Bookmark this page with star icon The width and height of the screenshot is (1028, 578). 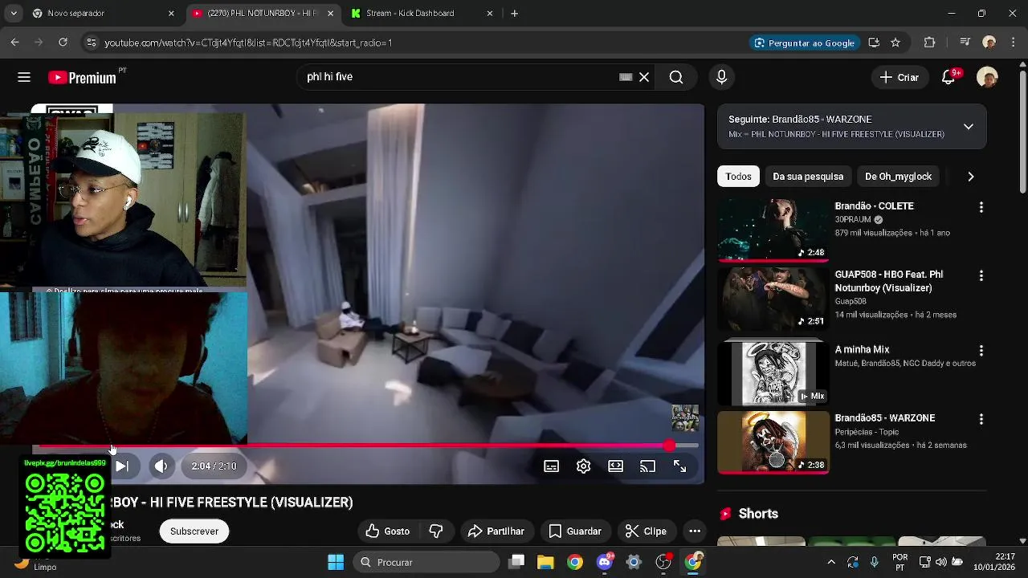[895, 43]
